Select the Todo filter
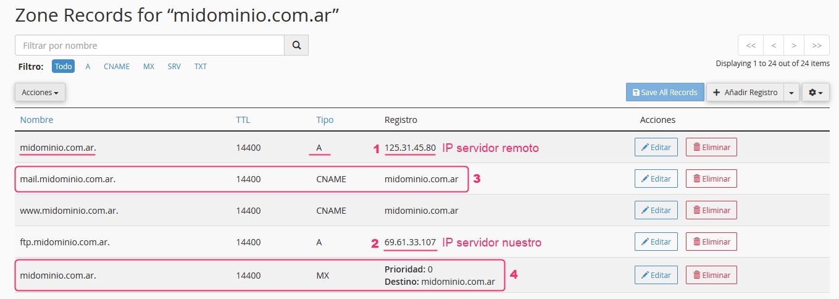Viewport: 839px width, 299px height. tap(63, 66)
